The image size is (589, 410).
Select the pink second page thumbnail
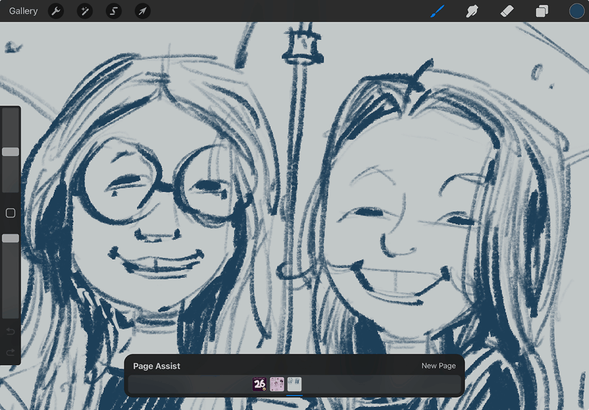tap(277, 384)
